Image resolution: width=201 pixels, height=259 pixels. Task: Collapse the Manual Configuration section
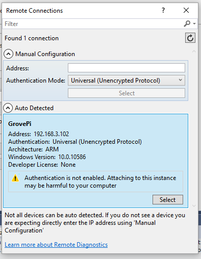tap(8, 54)
